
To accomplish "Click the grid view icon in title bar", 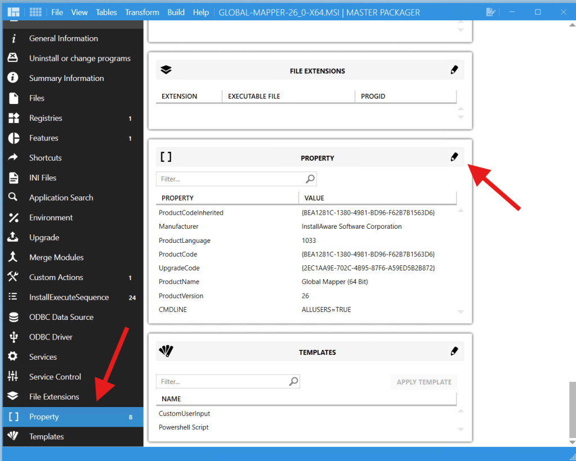I will (x=35, y=12).
